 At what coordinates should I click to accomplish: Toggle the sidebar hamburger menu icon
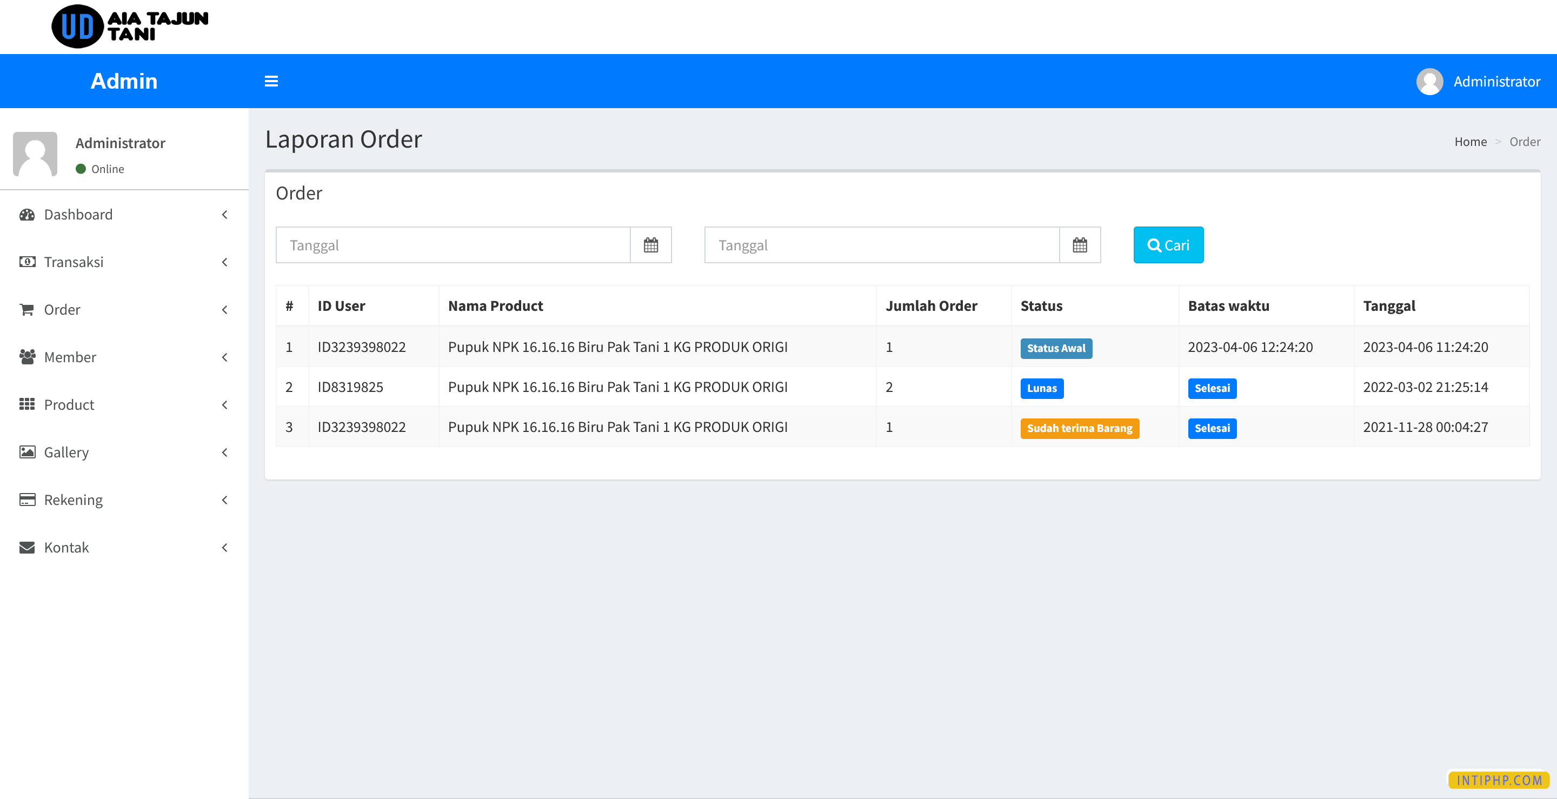click(271, 81)
